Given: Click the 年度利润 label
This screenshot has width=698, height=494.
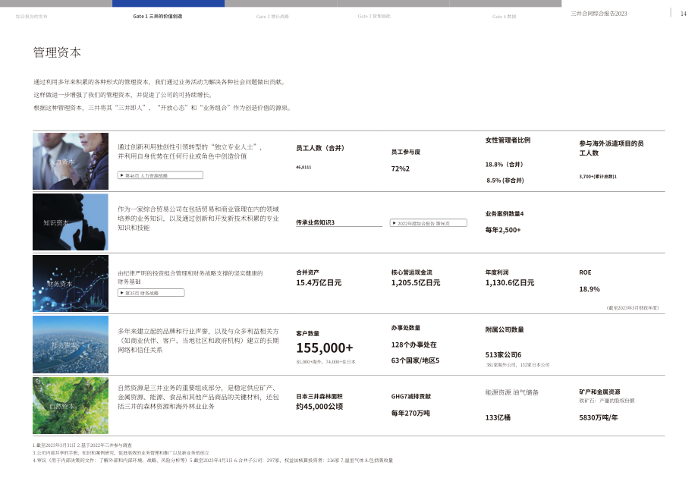Looking at the screenshot, I should [x=497, y=272].
